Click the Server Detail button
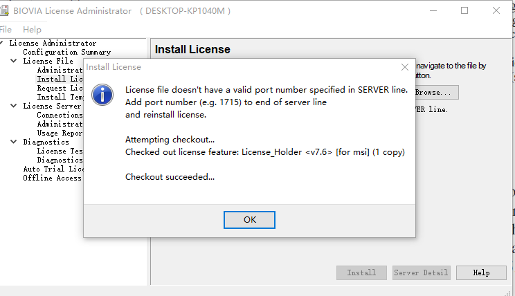Viewport: 515px width, 296px height. 421,272
